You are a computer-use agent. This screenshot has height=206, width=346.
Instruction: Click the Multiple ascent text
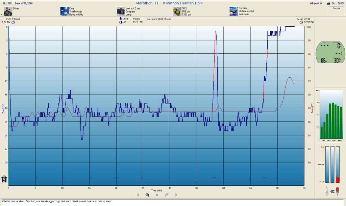pos(246,11)
